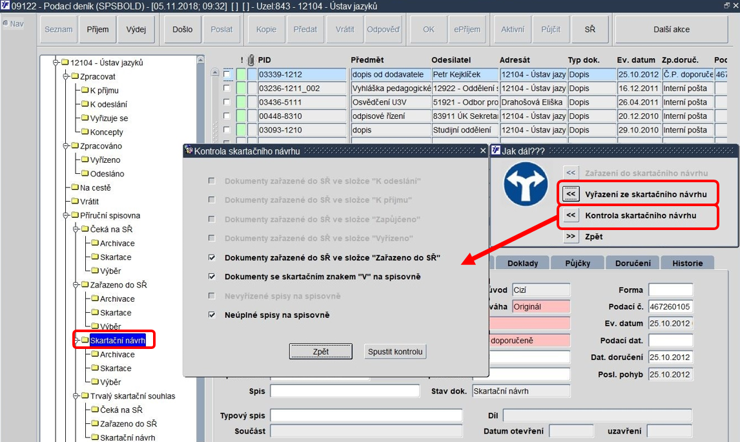This screenshot has width=740, height=442.
Task: Uncheck Neúplné spisy na spisovně
Action: 212,315
